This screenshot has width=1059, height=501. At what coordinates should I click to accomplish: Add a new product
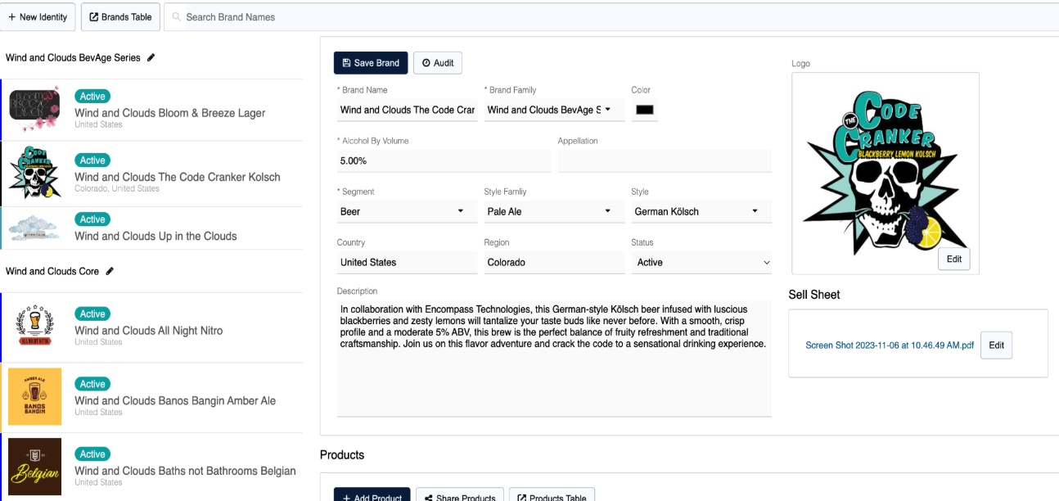(372, 496)
